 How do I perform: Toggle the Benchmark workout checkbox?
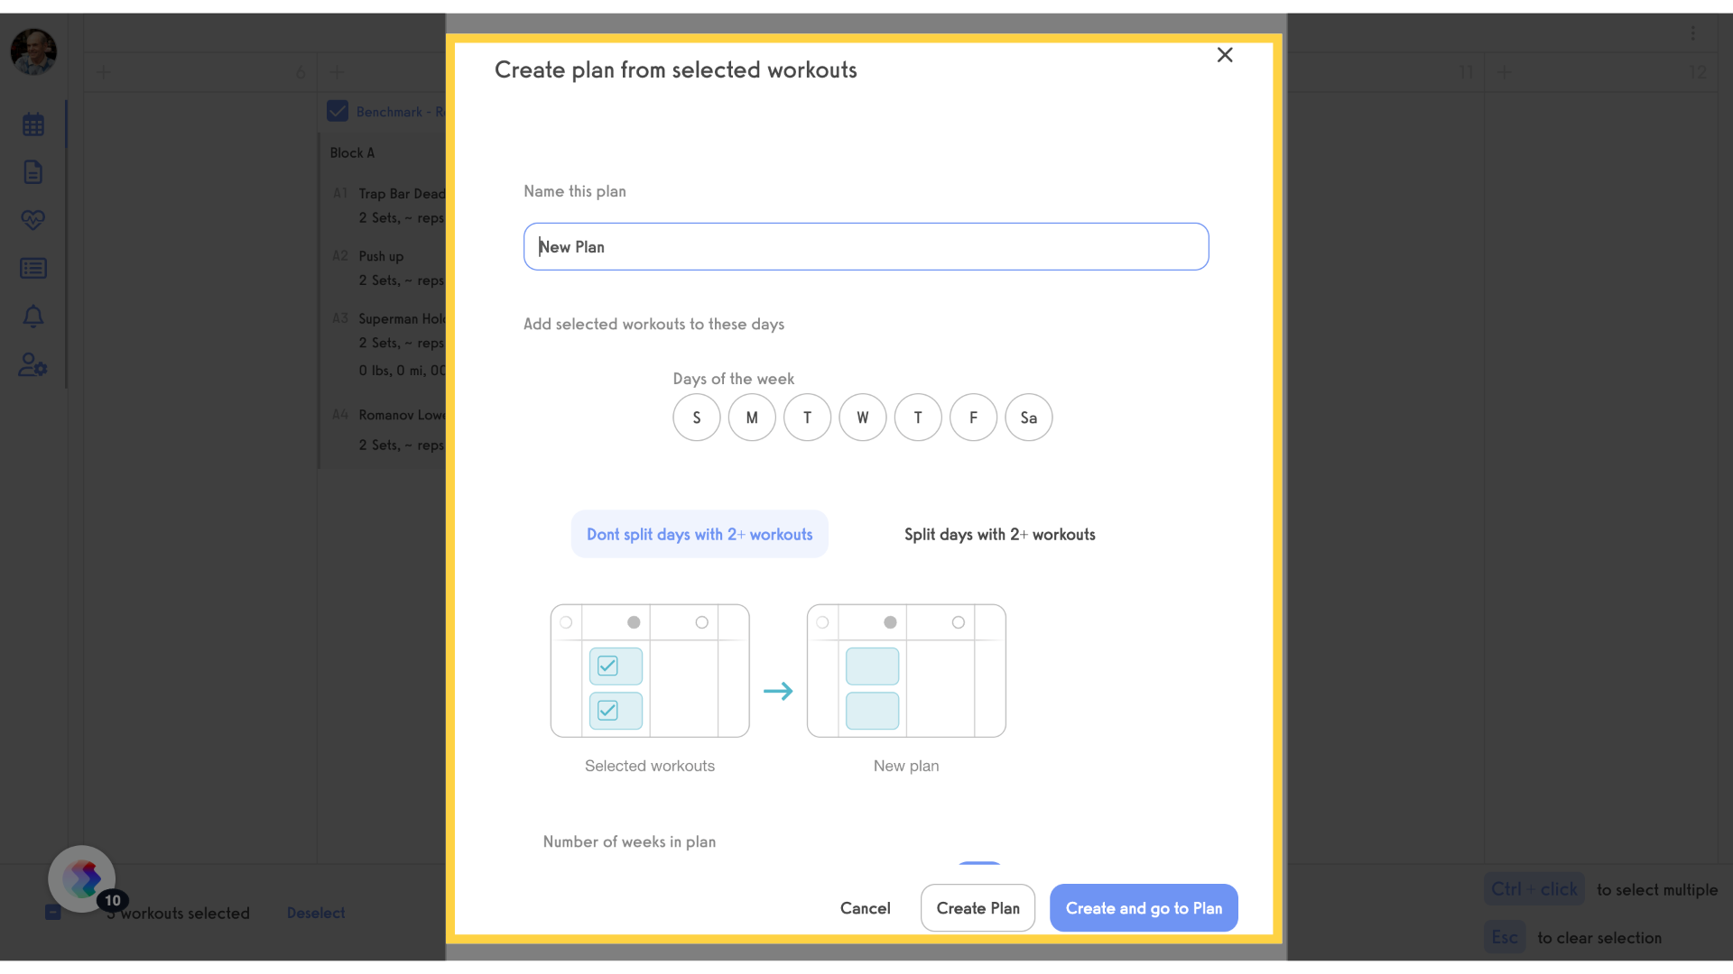pos(338,111)
